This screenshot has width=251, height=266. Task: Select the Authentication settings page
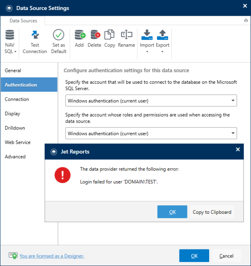pyautogui.click(x=29, y=85)
